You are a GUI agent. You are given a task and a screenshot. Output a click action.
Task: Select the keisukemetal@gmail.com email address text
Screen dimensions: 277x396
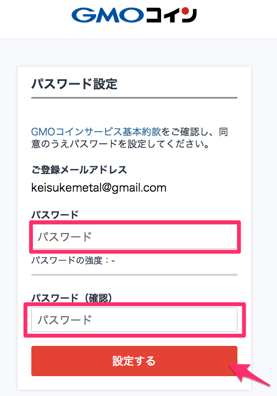tap(99, 188)
